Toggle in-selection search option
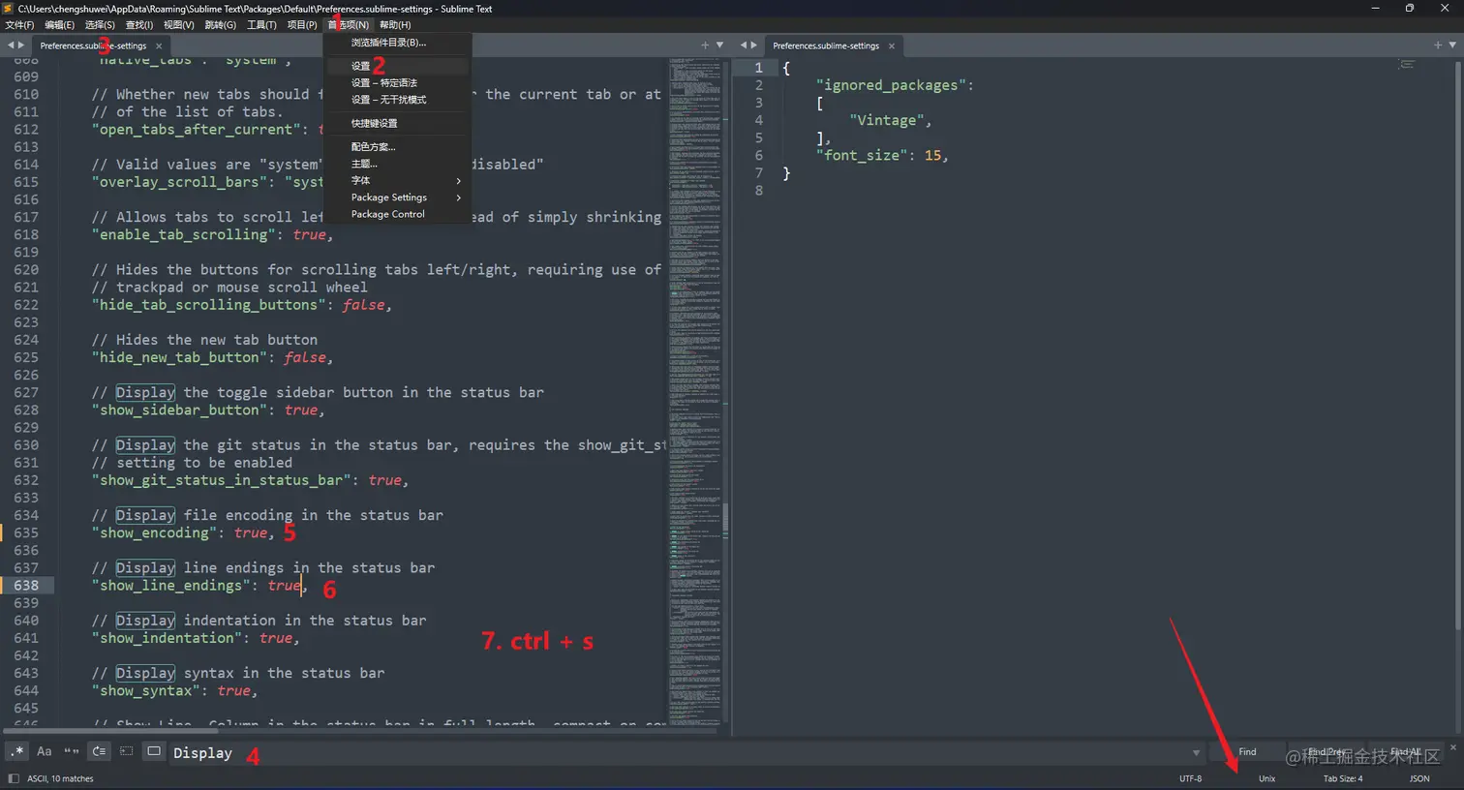Viewport: 1464px width, 790px height. (126, 751)
